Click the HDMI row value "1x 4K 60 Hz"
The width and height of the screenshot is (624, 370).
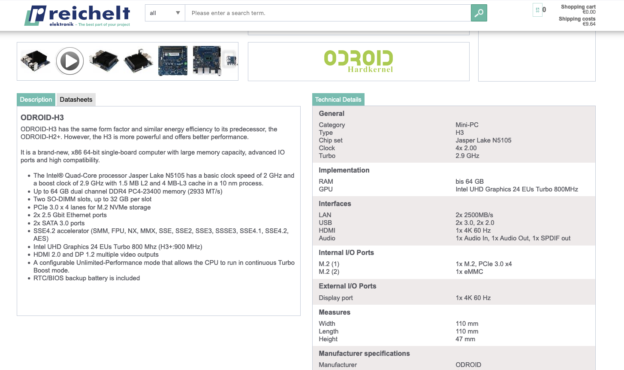coord(473,230)
